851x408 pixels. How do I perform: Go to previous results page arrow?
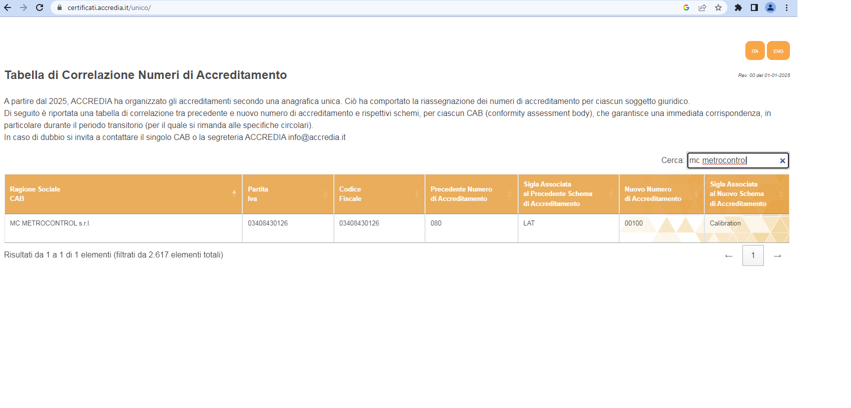tap(729, 255)
